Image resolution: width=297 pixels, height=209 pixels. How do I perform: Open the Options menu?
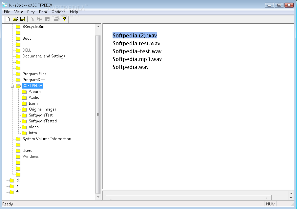pos(58,12)
